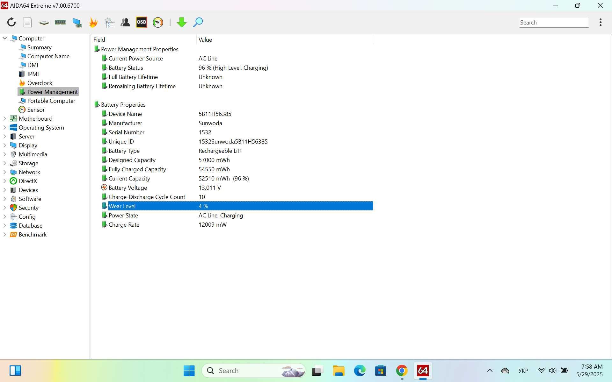
Task: Open Google Chrome from the taskbar
Action: pyautogui.click(x=402, y=371)
